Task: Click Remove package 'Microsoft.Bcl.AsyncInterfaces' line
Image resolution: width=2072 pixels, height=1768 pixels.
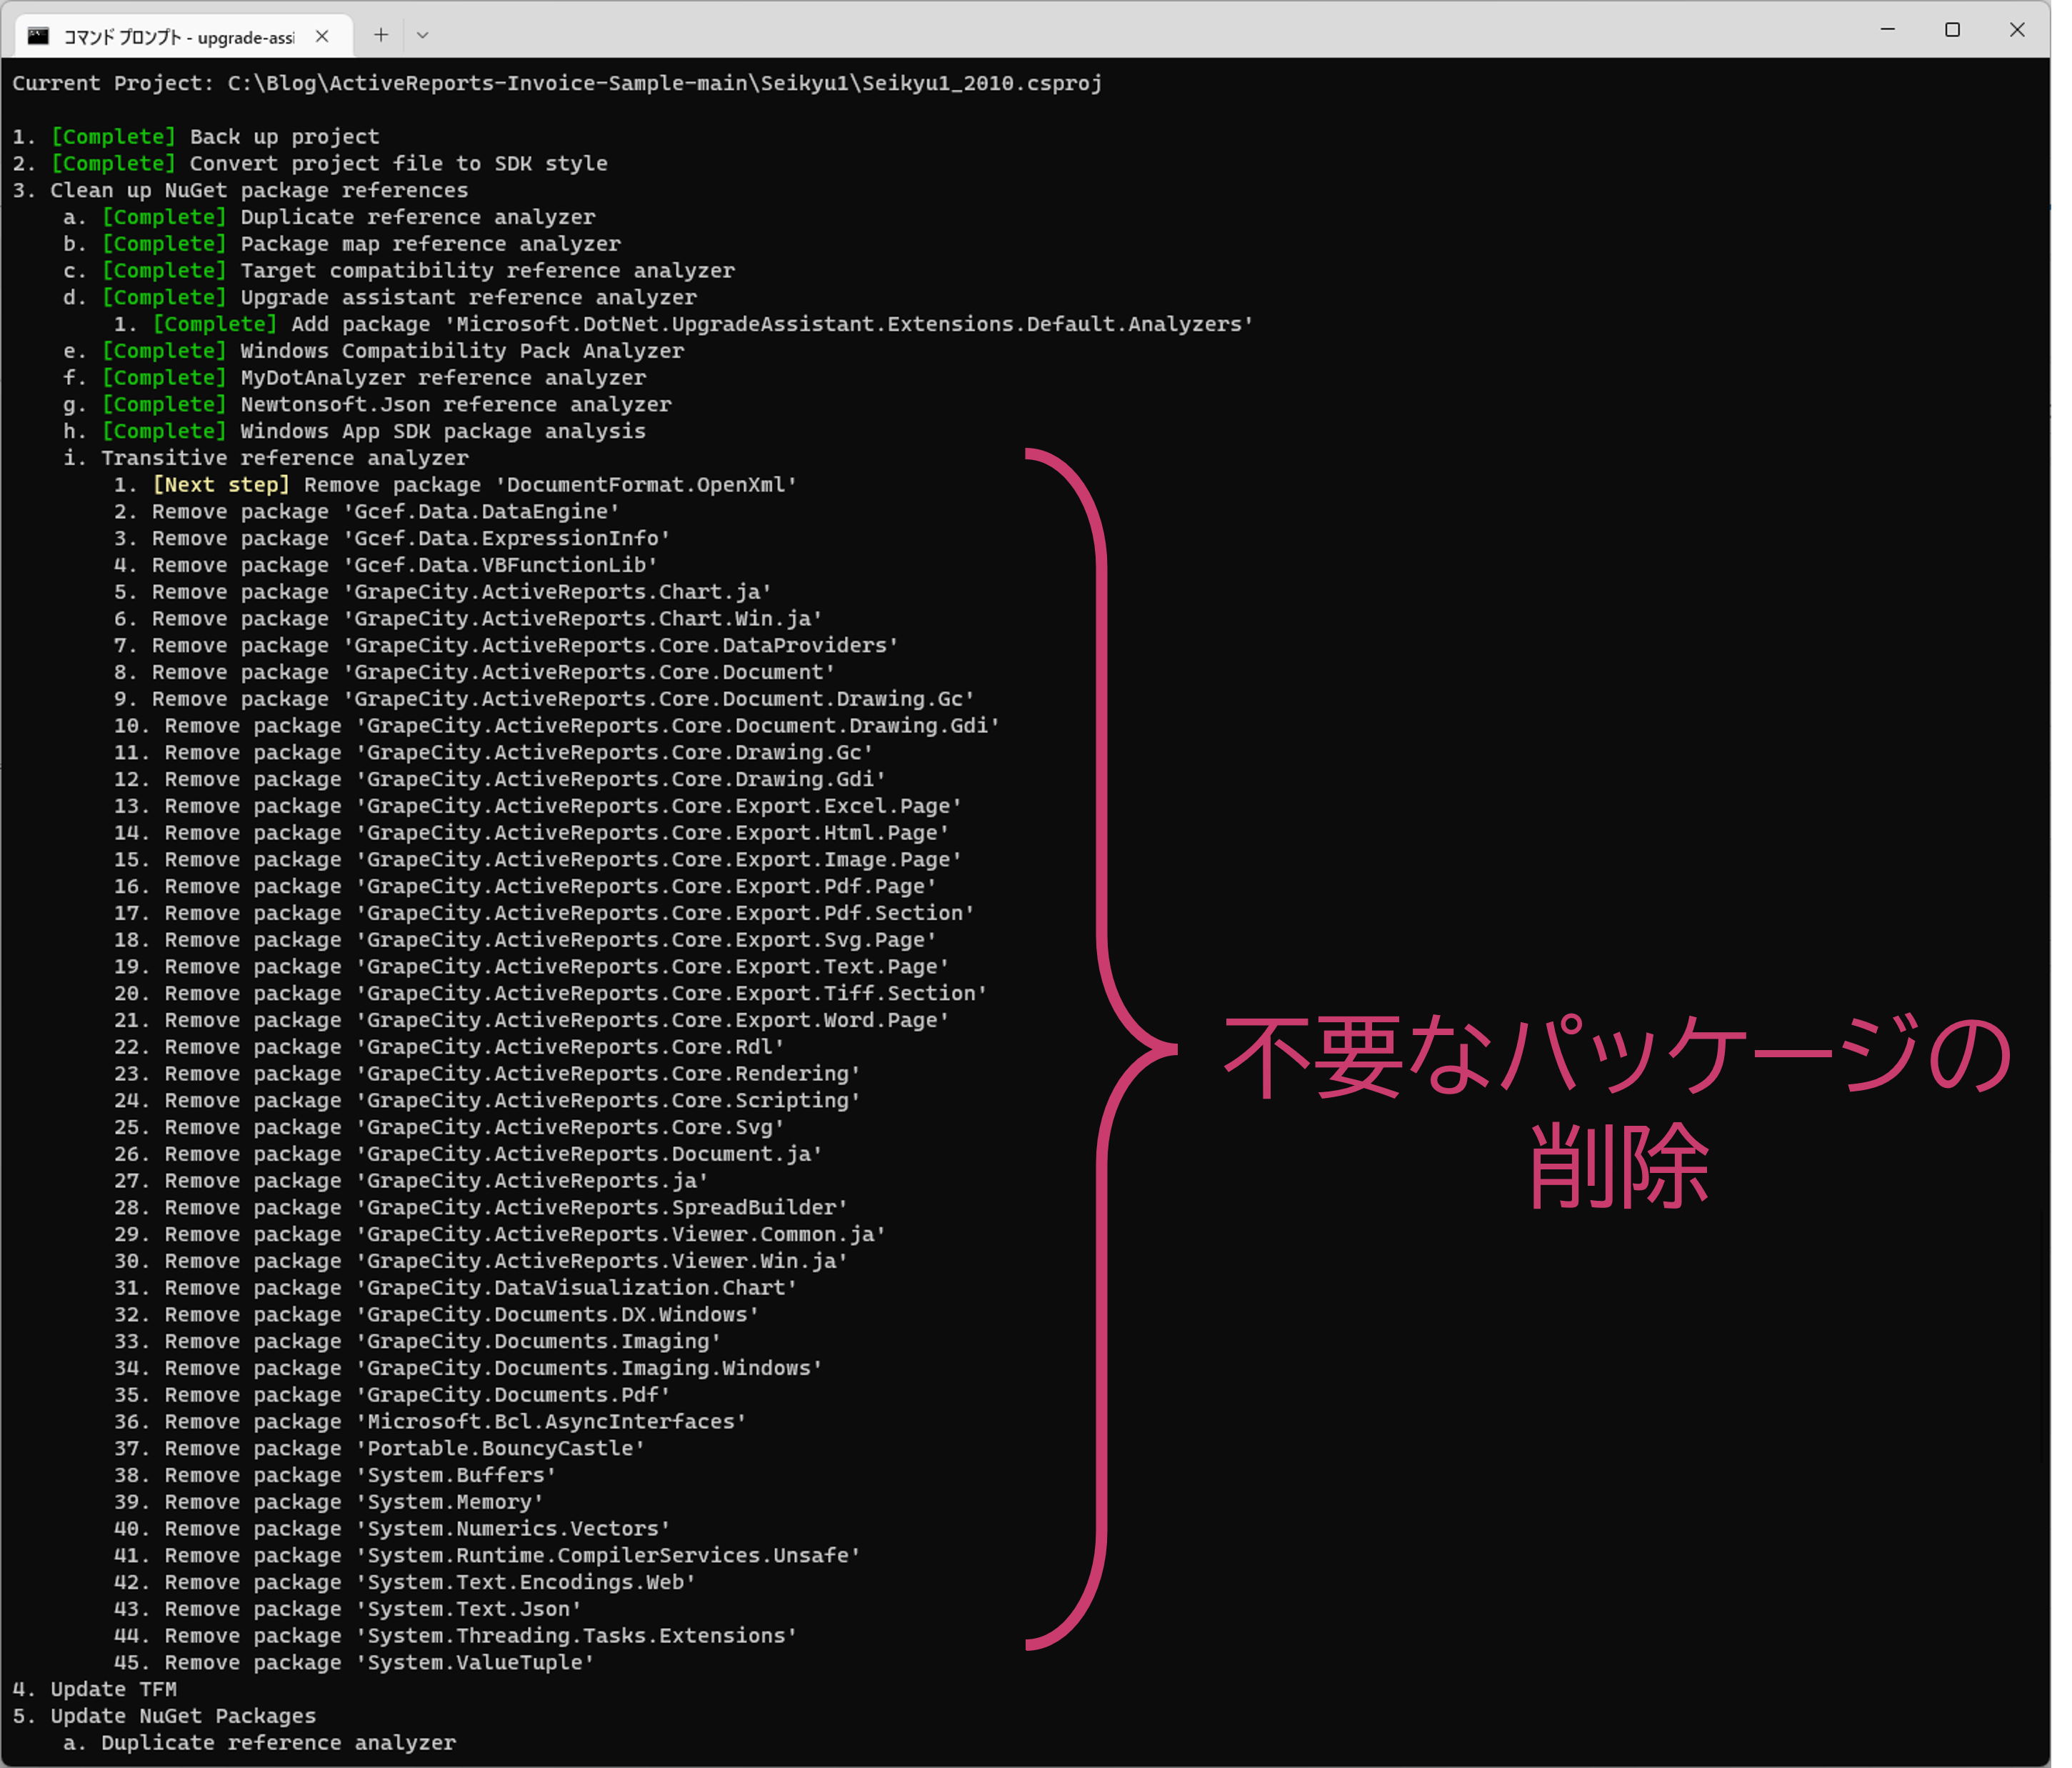Action: [430, 1422]
